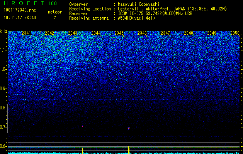243x154 pixels.
Task: Click the 2346 time marker
Action: 142,33
